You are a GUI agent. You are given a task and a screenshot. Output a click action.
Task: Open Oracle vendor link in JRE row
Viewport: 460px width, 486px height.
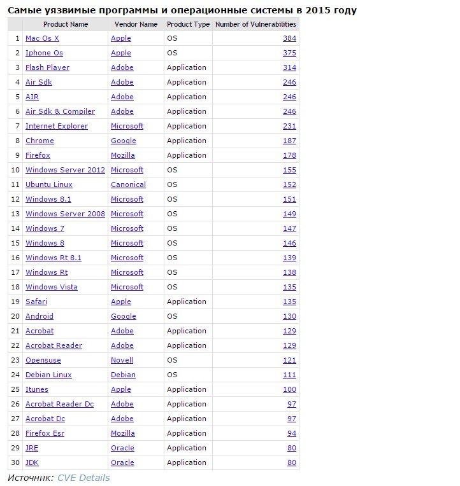pos(122,448)
